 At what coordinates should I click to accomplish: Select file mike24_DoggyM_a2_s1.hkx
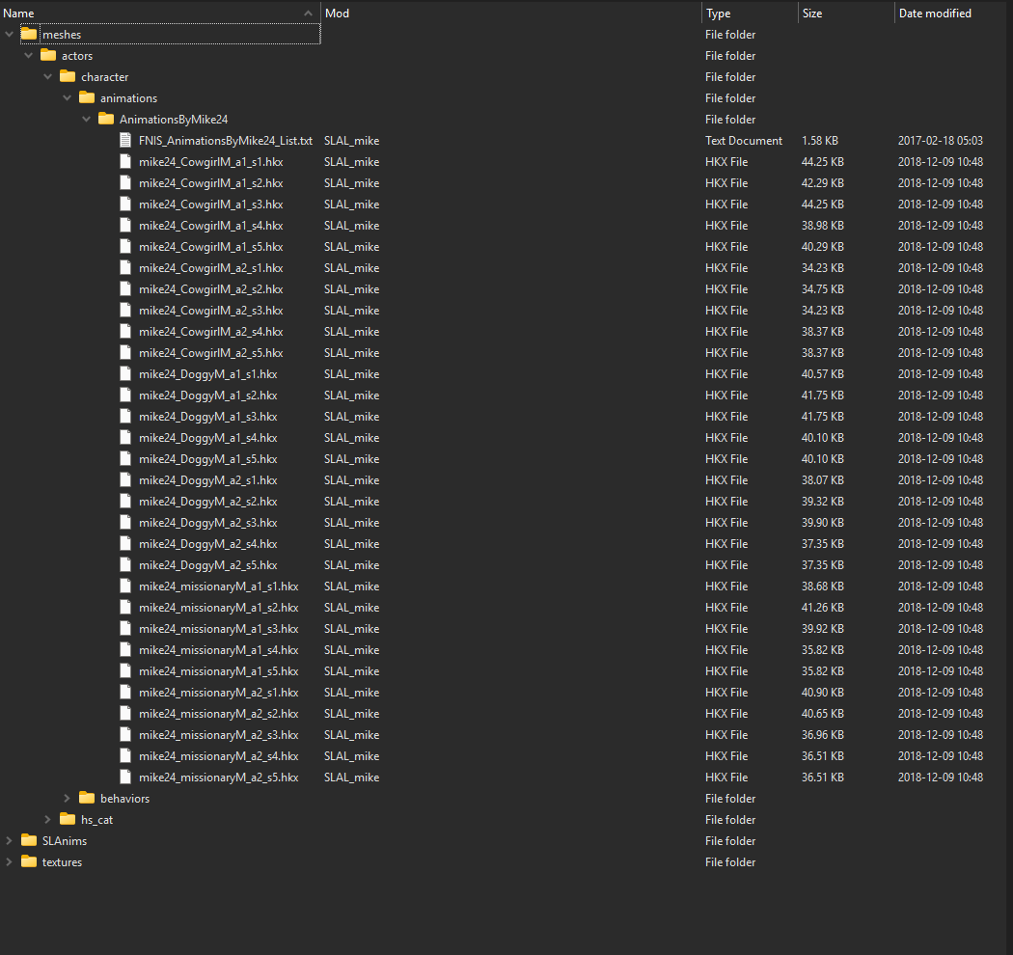pos(208,480)
